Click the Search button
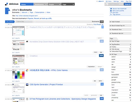 coord(127,4)
